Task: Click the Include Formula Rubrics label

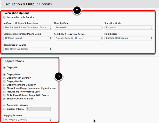Action: pyautogui.click(x=21, y=17)
